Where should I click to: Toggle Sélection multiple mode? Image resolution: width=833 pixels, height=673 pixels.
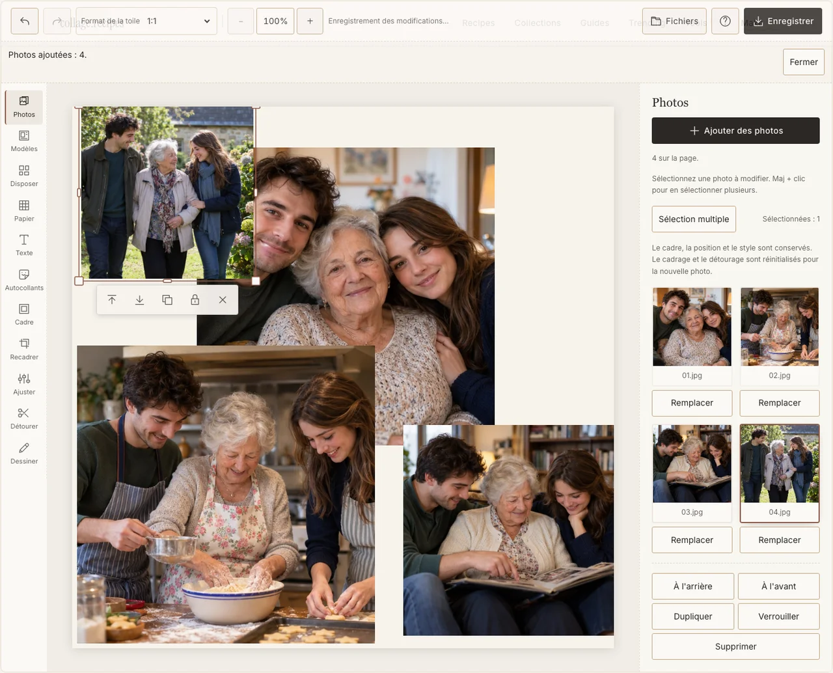[x=694, y=219]
